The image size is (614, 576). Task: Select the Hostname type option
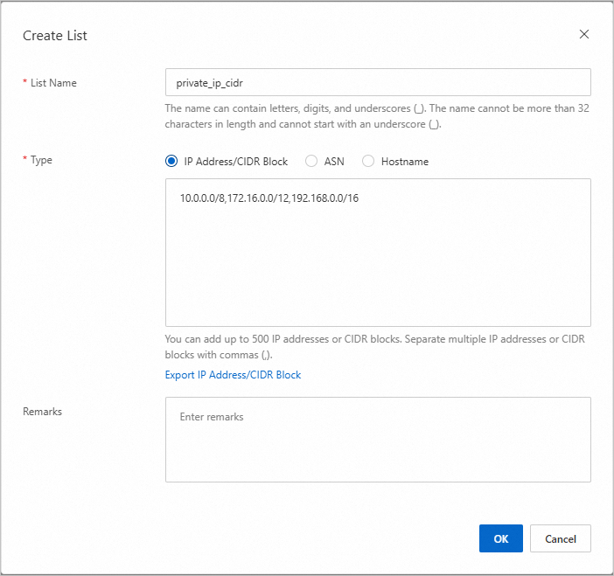(368, 161)
